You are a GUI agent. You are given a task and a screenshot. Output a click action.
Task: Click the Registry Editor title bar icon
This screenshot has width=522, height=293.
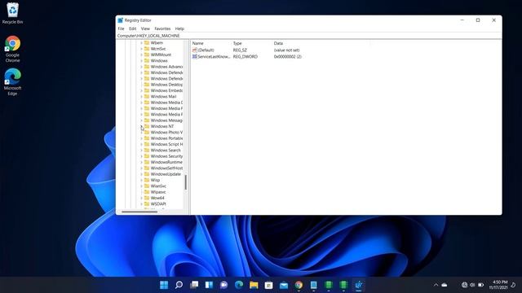click(120, 20)
